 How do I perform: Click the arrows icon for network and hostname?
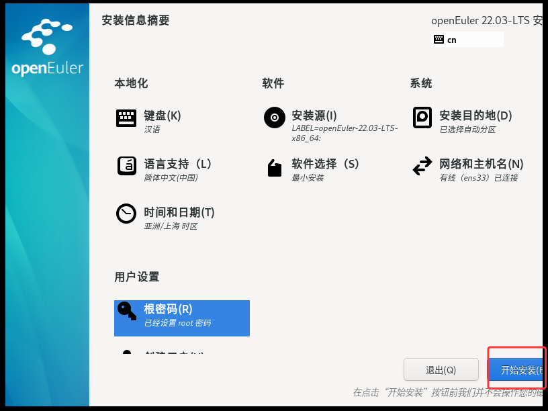[x=422, y=166]
